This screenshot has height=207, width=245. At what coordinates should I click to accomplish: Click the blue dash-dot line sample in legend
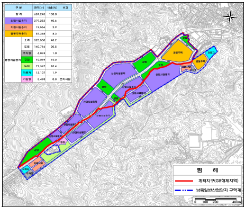184,191
